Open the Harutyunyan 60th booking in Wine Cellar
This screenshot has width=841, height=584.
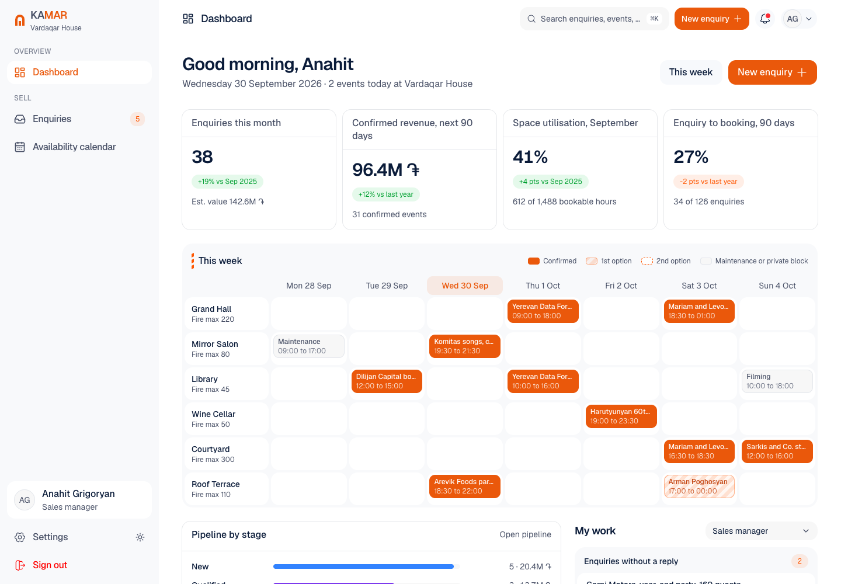[621, 416]
